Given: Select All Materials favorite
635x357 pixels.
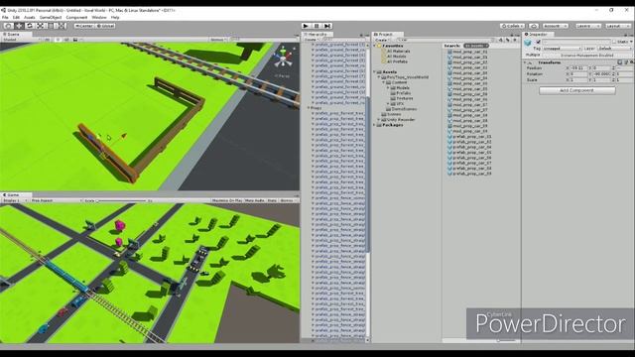Looking at the screenshot, I should pyautogui.click(x=398, y=52).
